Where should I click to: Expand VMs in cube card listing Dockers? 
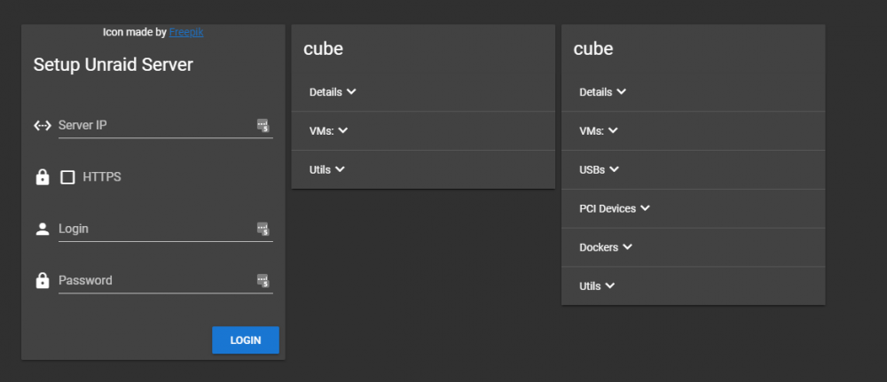coord(693,131)
